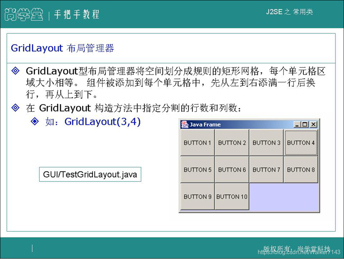Click BUTTON 9 in the grid

point(198,197)
